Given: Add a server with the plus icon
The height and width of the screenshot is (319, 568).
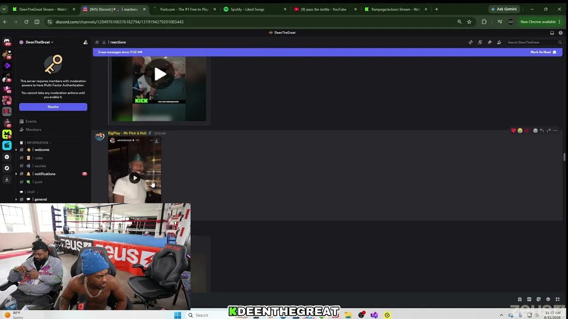Looking at the screenshot, I should [7, 157].
